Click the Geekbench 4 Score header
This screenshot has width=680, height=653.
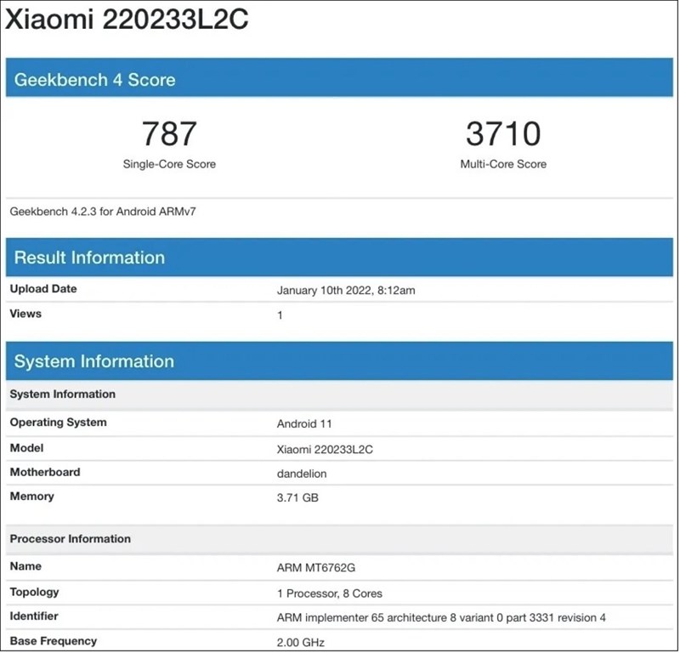(x=339, y=77)
